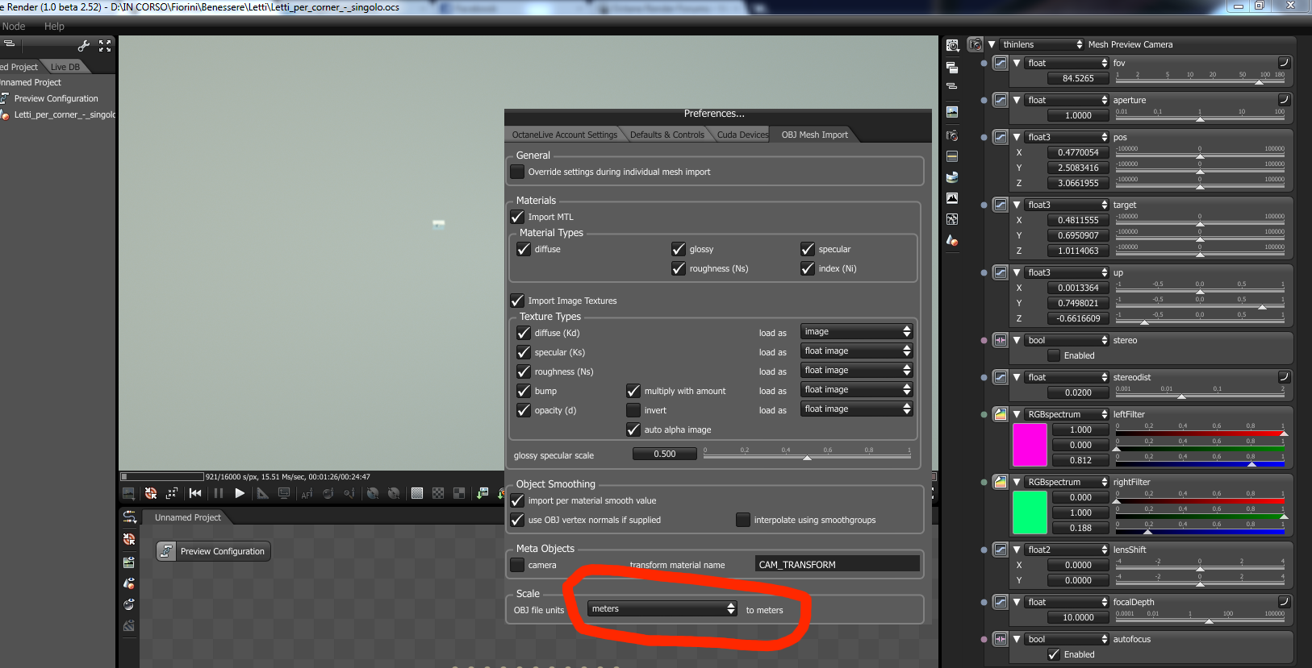The width and height of the screenshot is (1312, 668).
Task: Click the save render image icon in the viewport toolbar
Action: point(483,493)
